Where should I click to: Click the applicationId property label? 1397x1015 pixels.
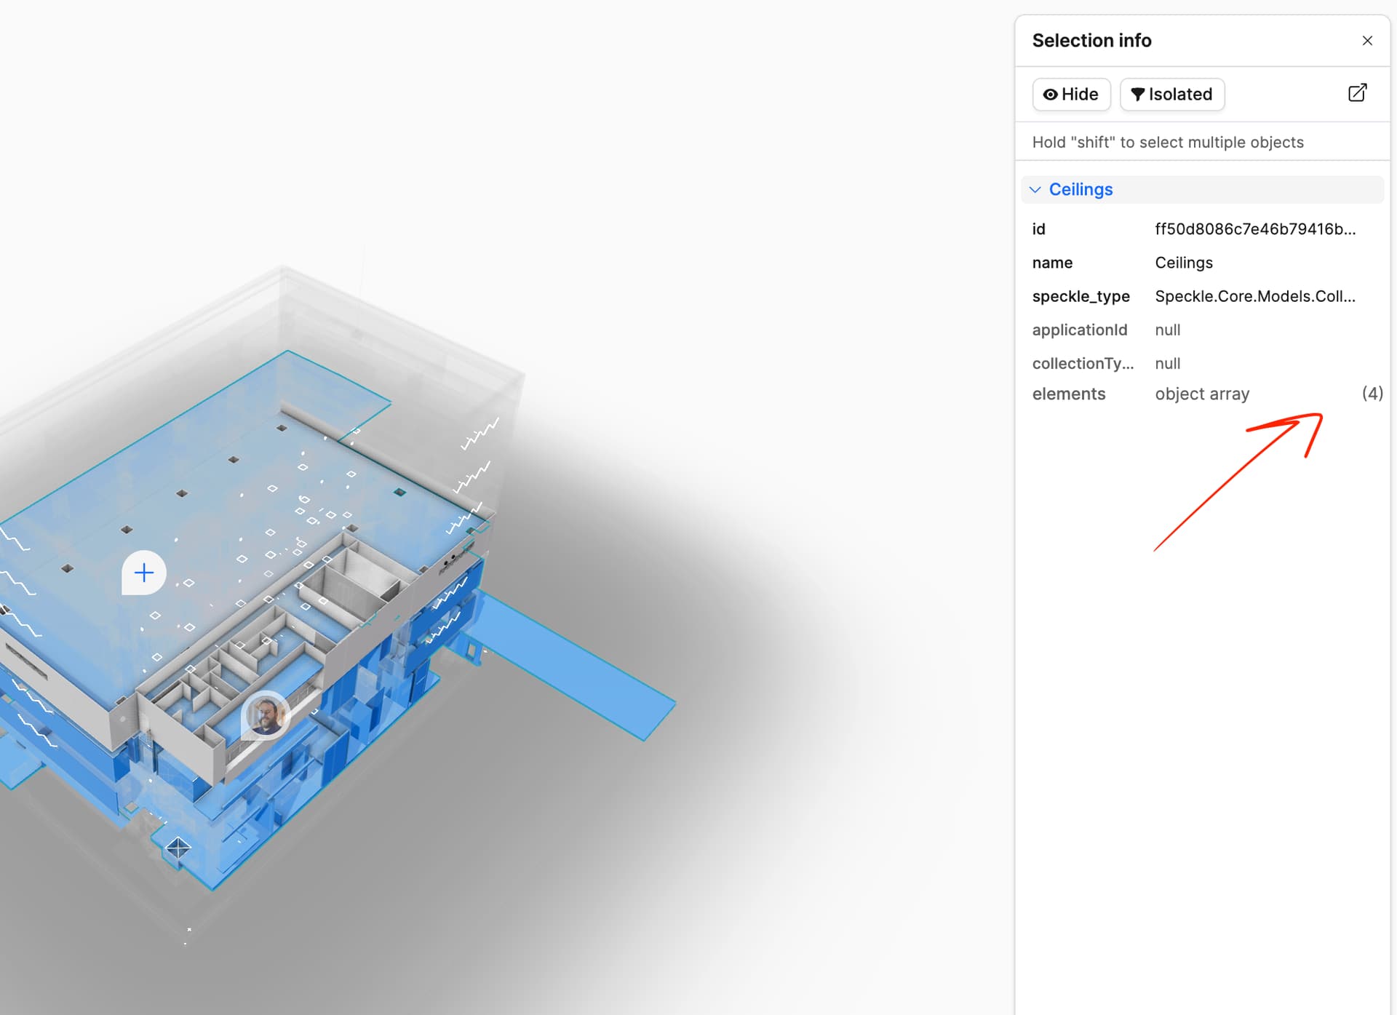1079,330
